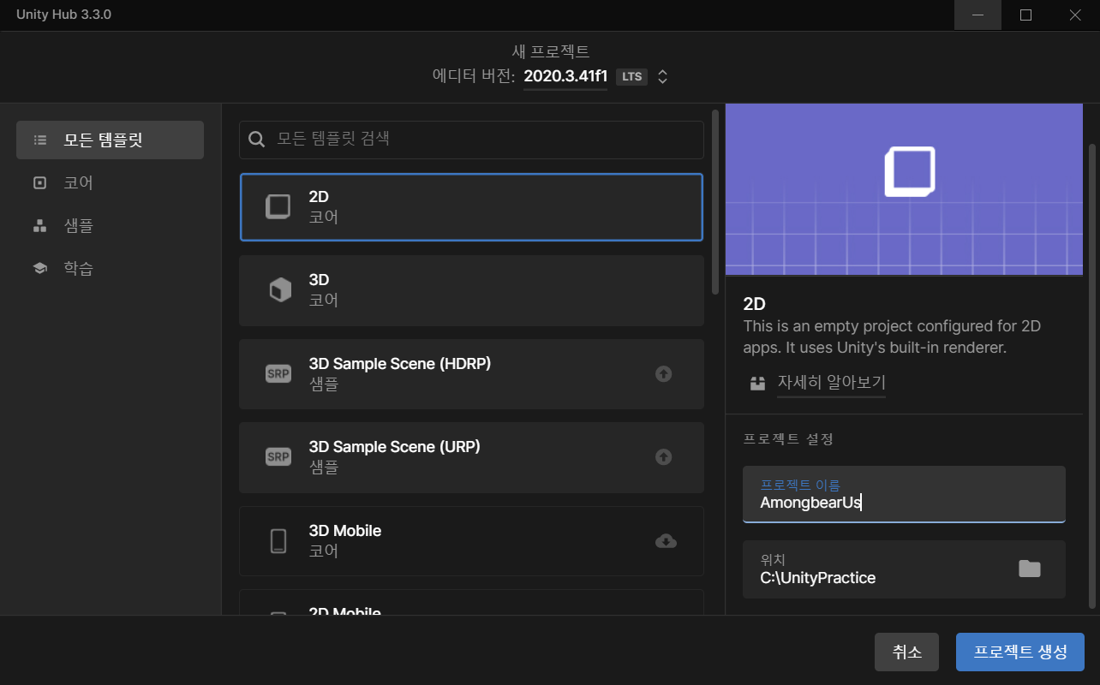Click the 모든 템플릿 list icon
The width and height of the screenshot is (1100, 685).
click(x=39, y=140)
